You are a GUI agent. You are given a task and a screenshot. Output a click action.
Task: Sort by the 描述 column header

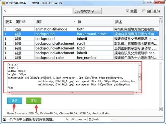tap(136, 22)
